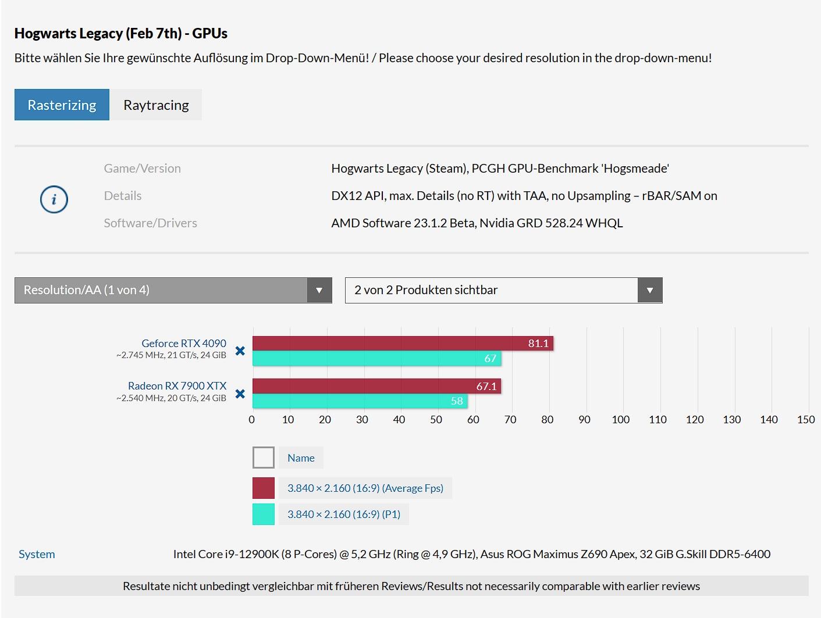821x618 pixels.
Task: Click the Geforce RTX 4090 link
Action: pos(184,343)
